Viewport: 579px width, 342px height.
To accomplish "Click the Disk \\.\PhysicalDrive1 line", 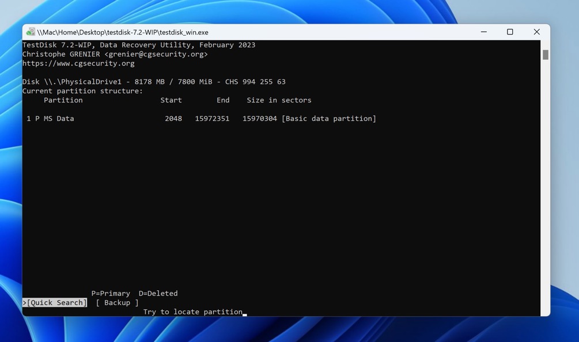I will pyautogui.click(x=154, y=82).
